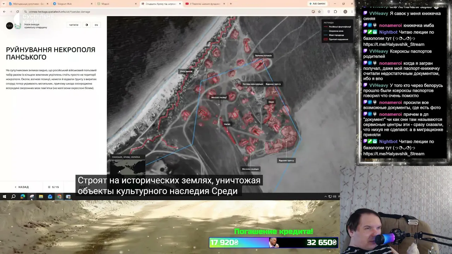Show hidden system tray icons
Viewport: 452px width, 254px height.
pyautogui.click(x=326, y=196)
